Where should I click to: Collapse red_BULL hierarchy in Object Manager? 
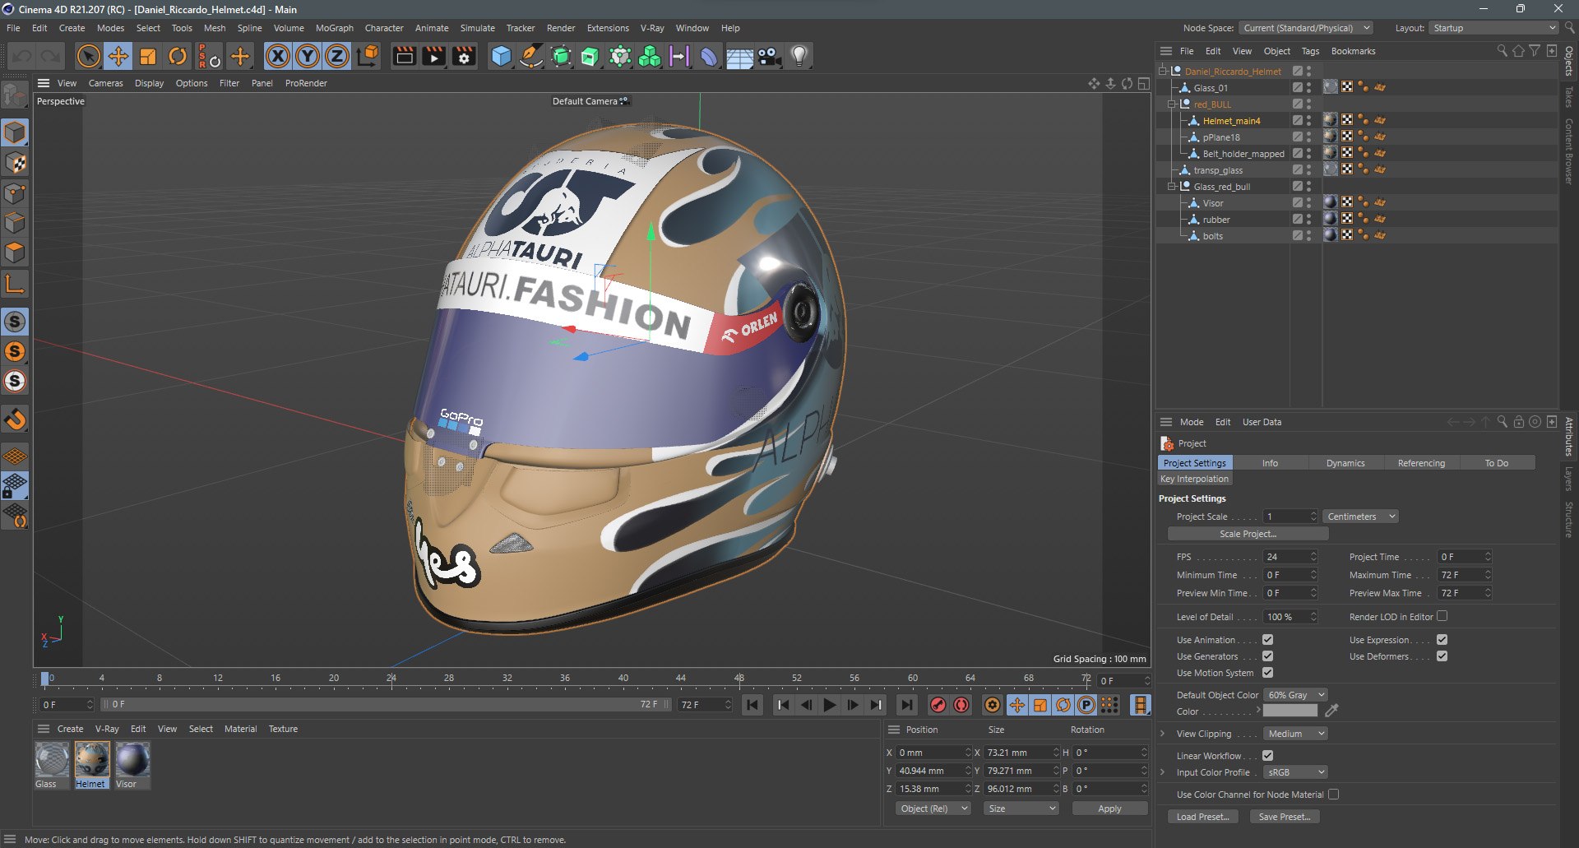[1172, 104]
